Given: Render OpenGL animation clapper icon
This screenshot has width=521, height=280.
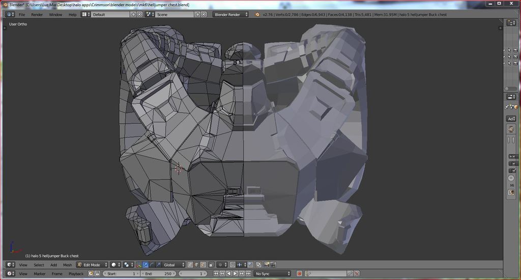Looking at the screenshot, I should click(x=273, y=265).
